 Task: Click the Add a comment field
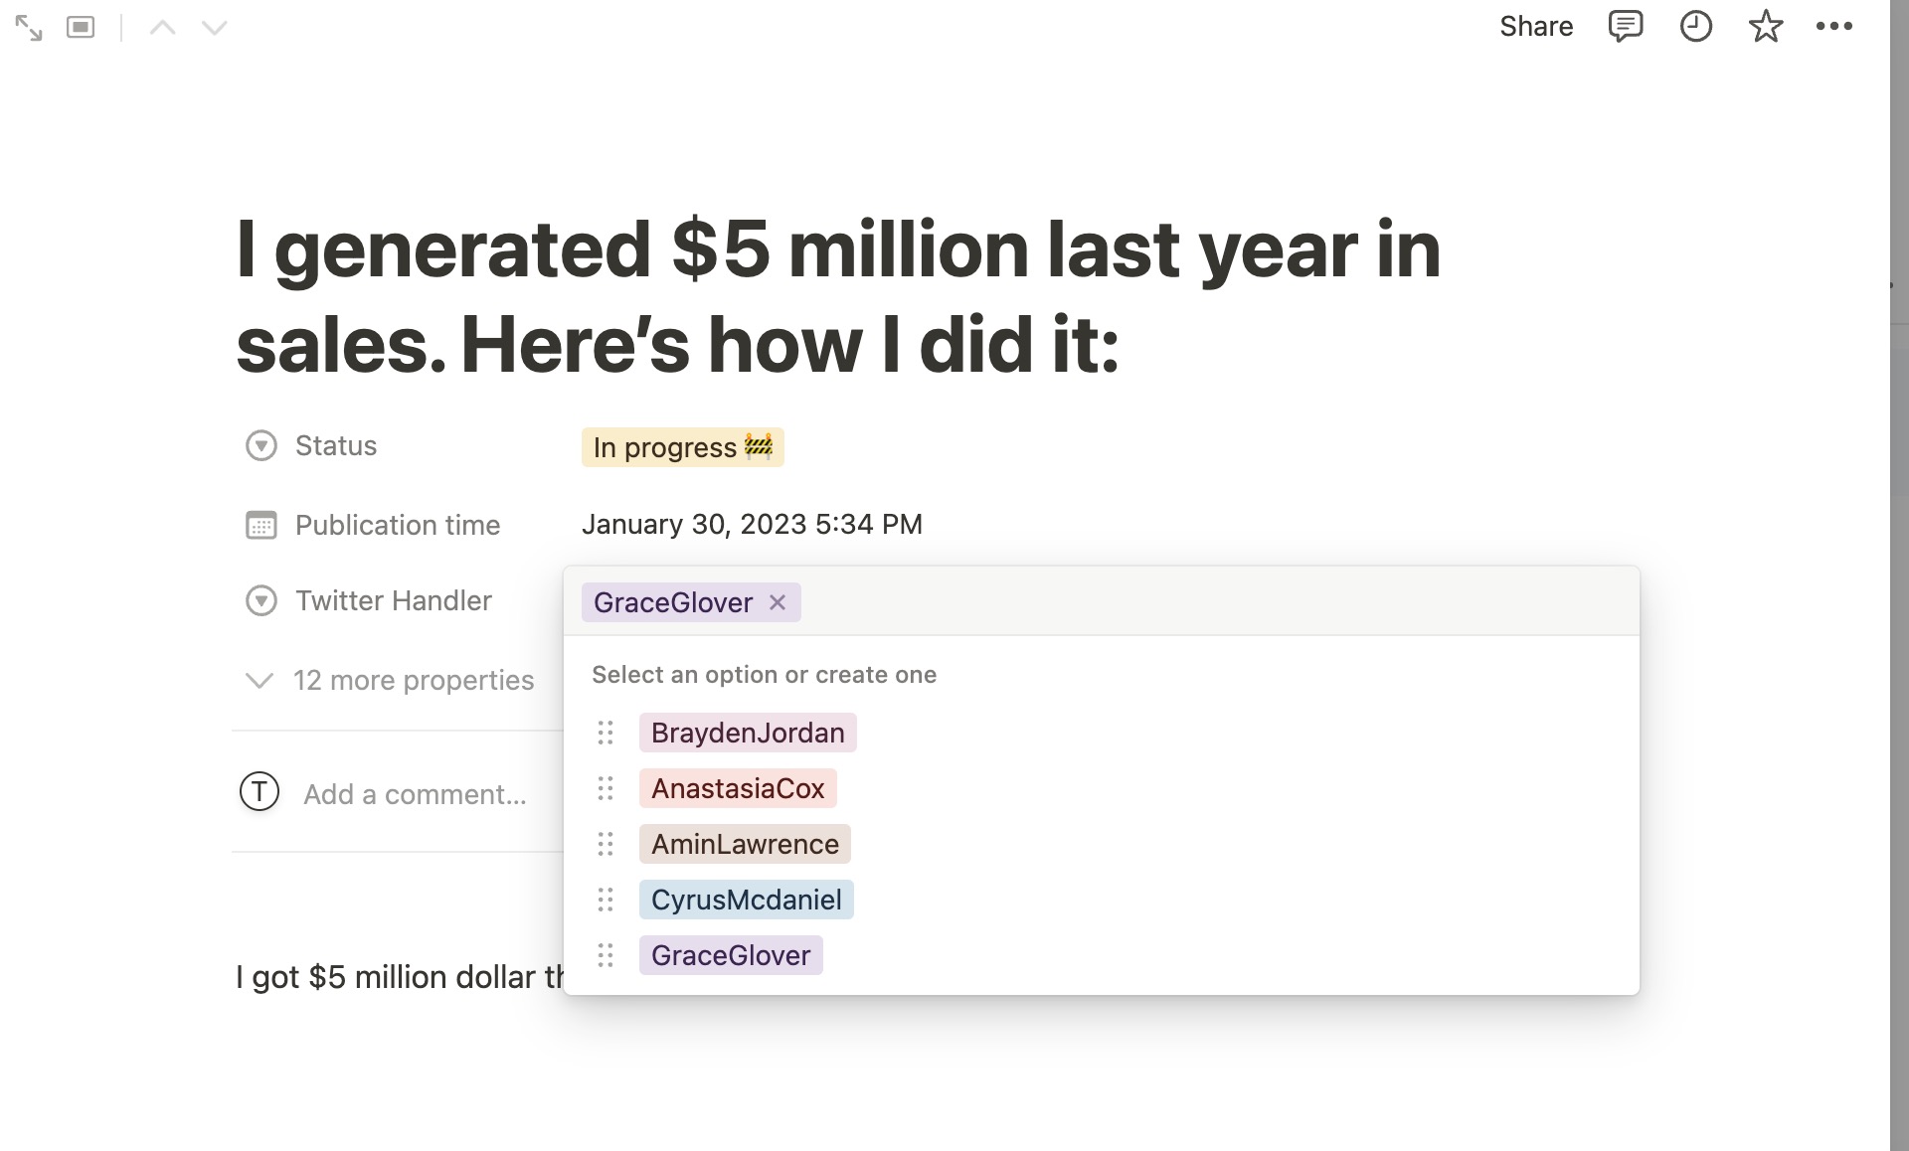click(x=415, y=795)
